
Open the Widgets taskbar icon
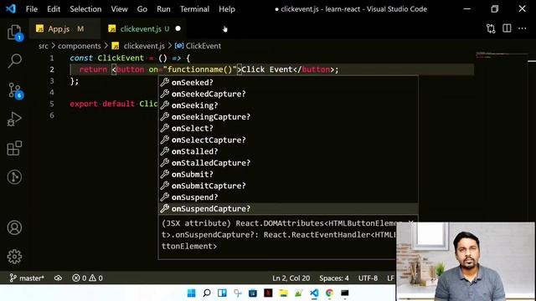[222, 293]
